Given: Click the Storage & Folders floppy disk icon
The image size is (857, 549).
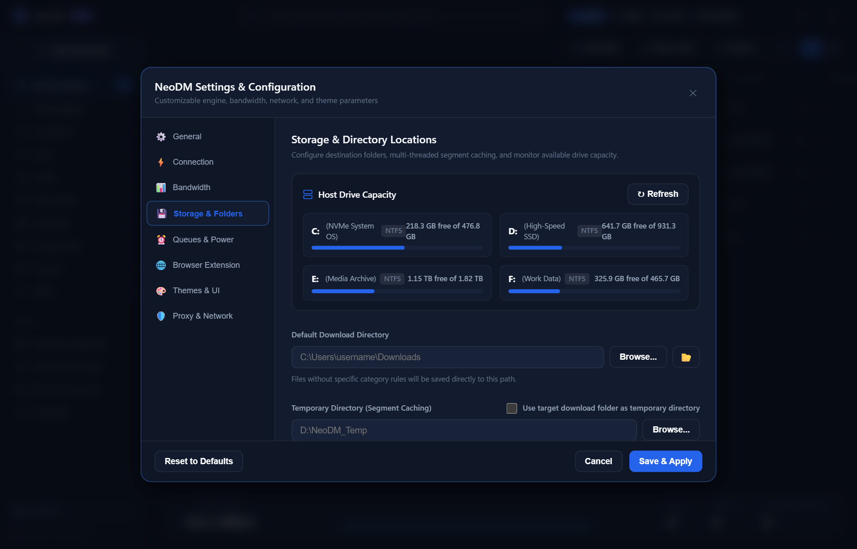Looking at the screenshot, I should click(162, 214).
